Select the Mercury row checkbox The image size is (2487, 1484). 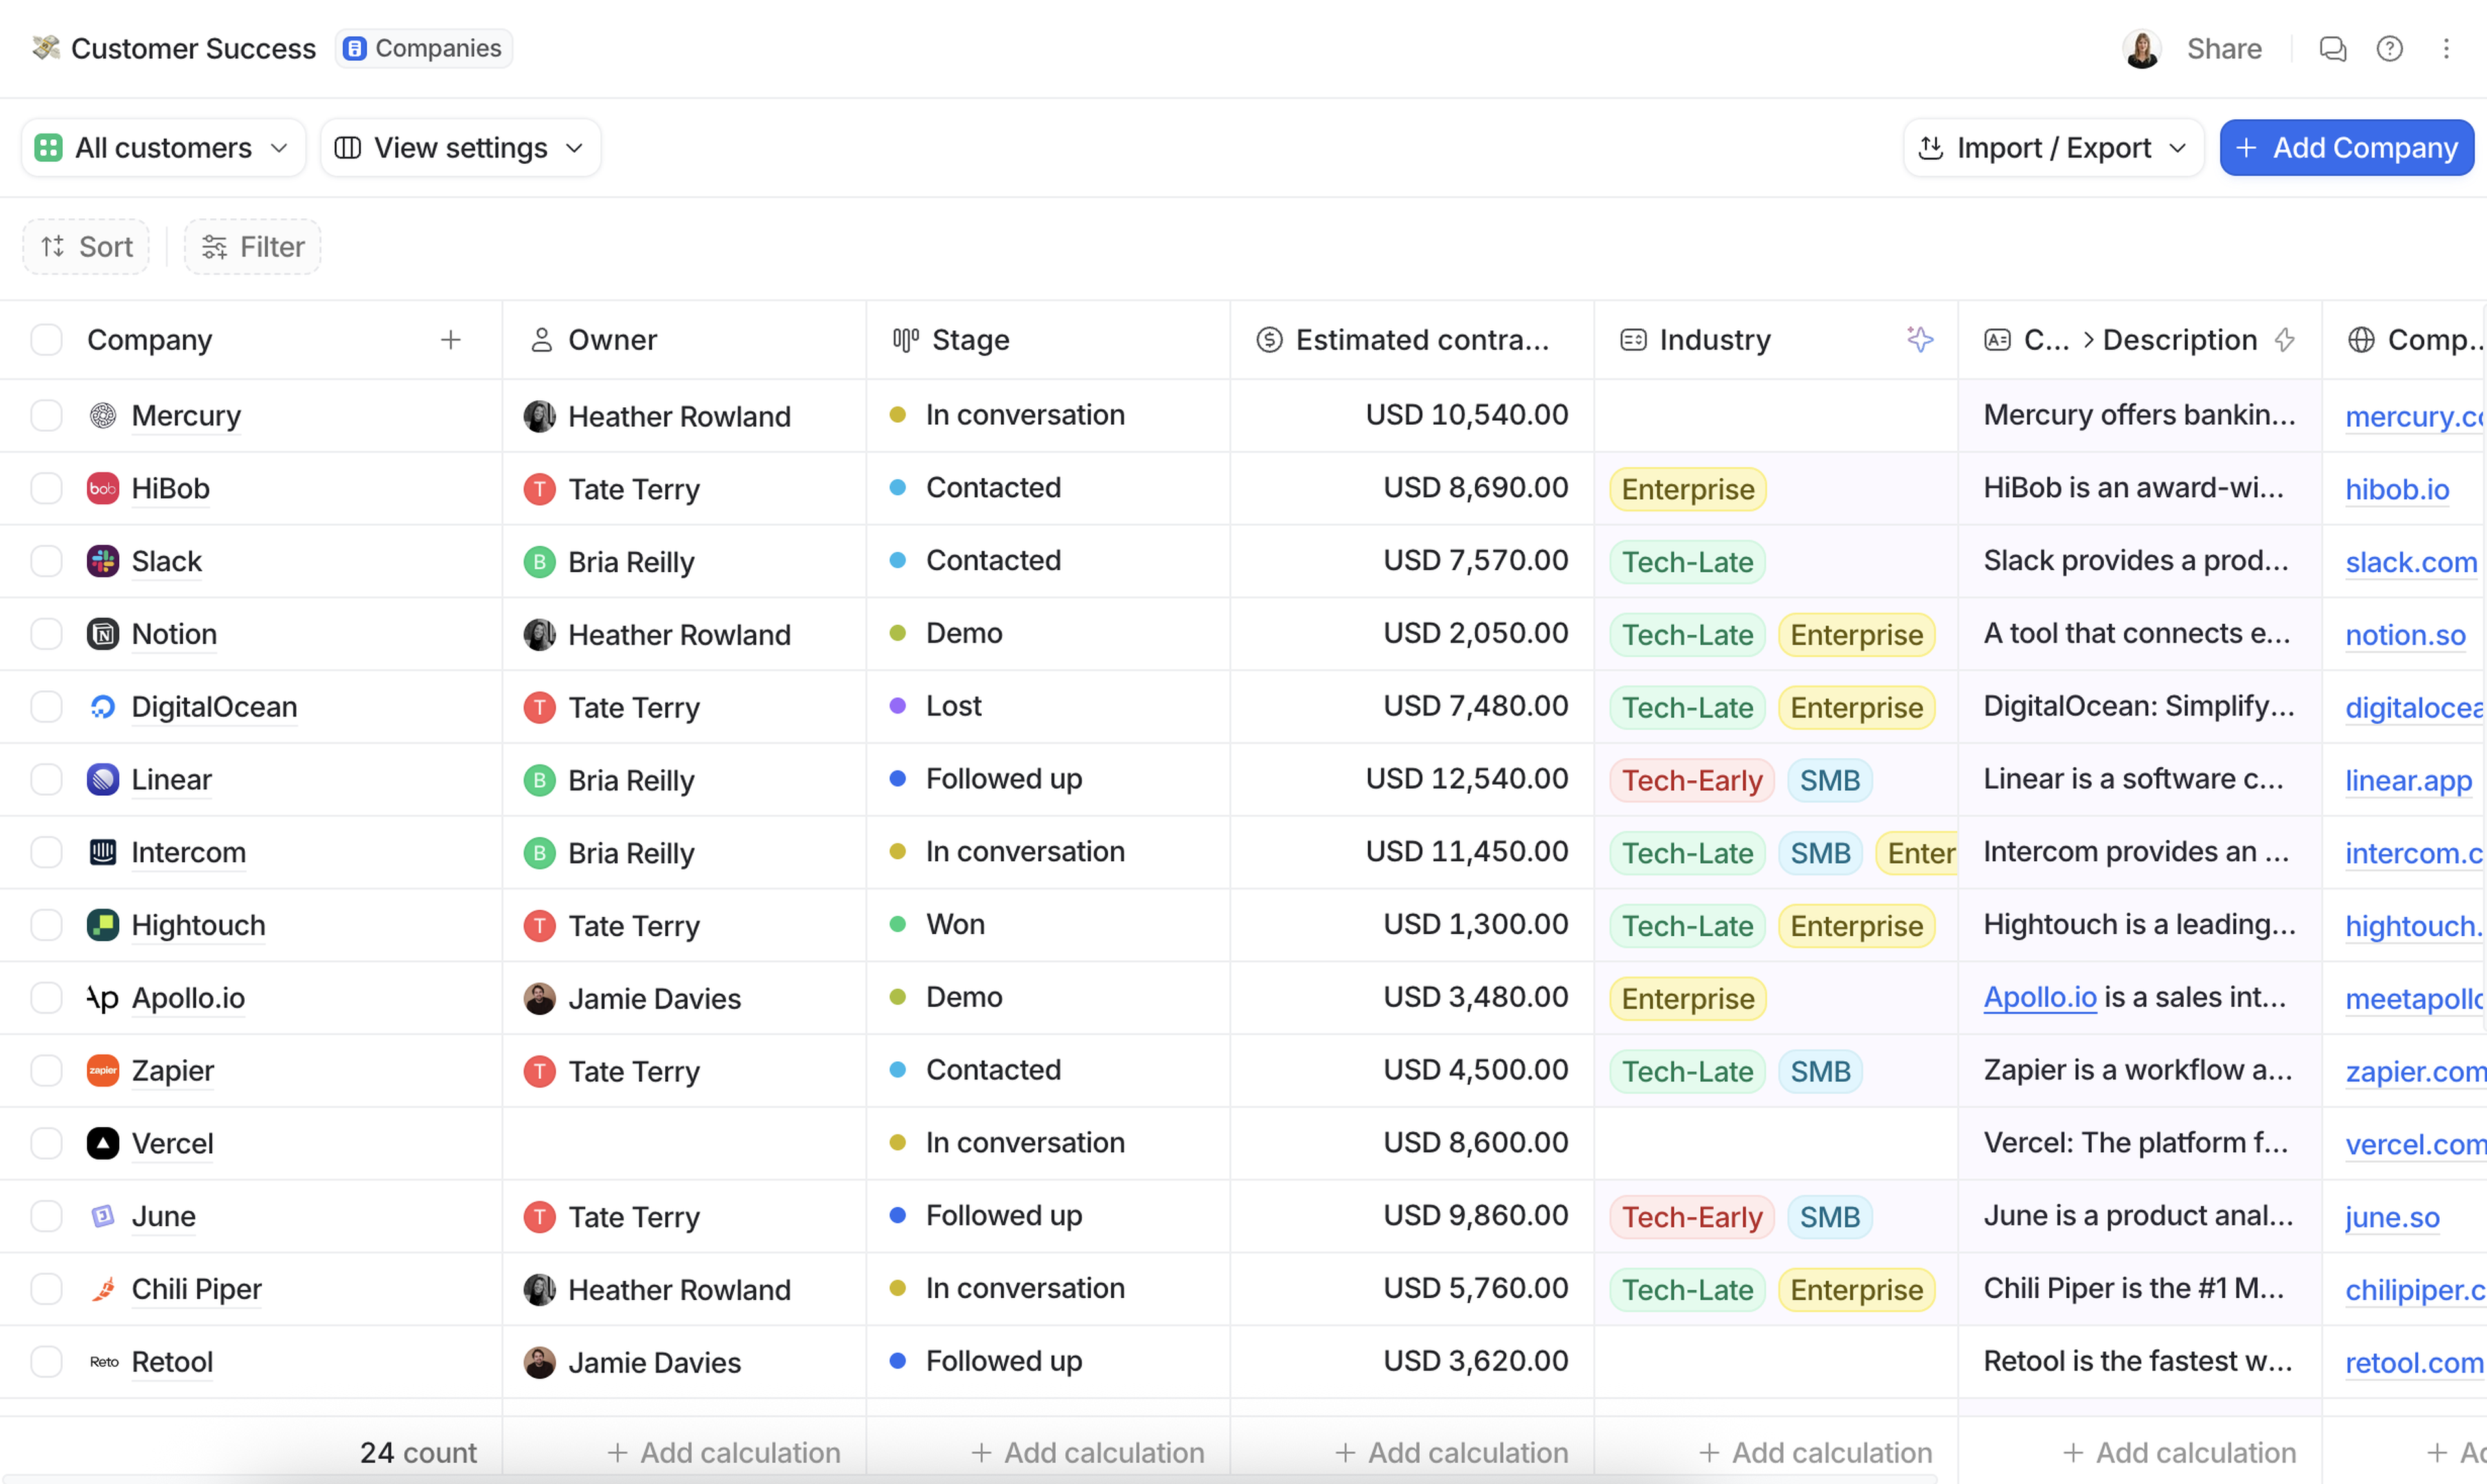pos(46,415)
